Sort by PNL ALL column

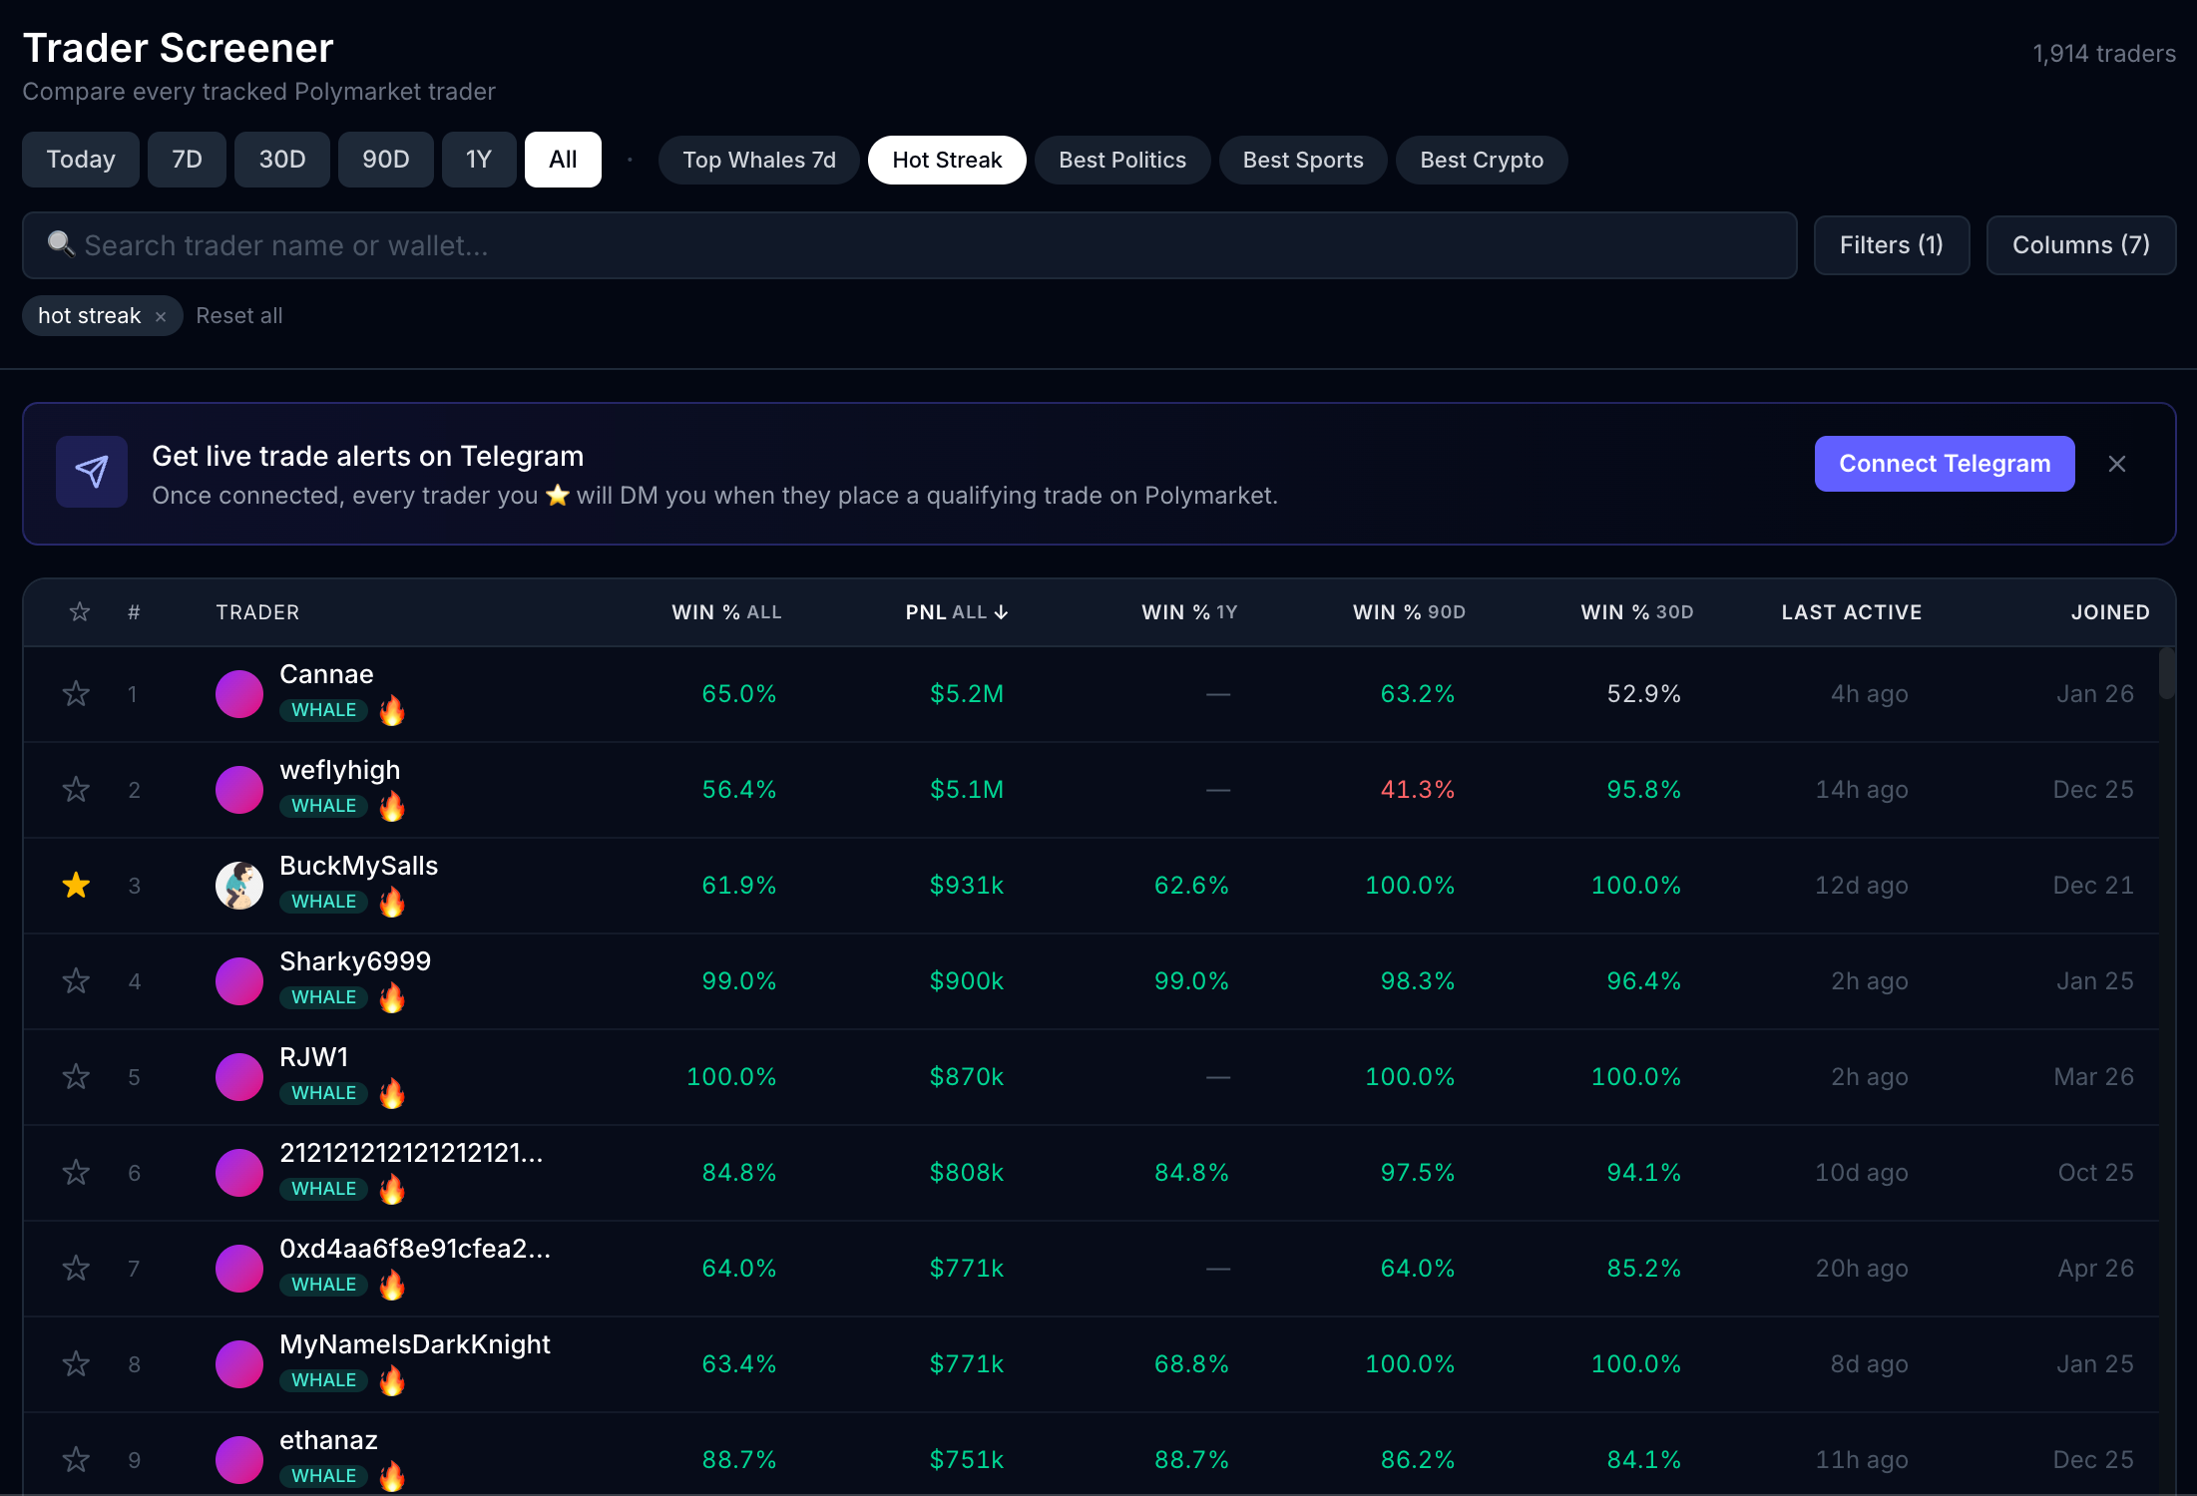point(956,612)
